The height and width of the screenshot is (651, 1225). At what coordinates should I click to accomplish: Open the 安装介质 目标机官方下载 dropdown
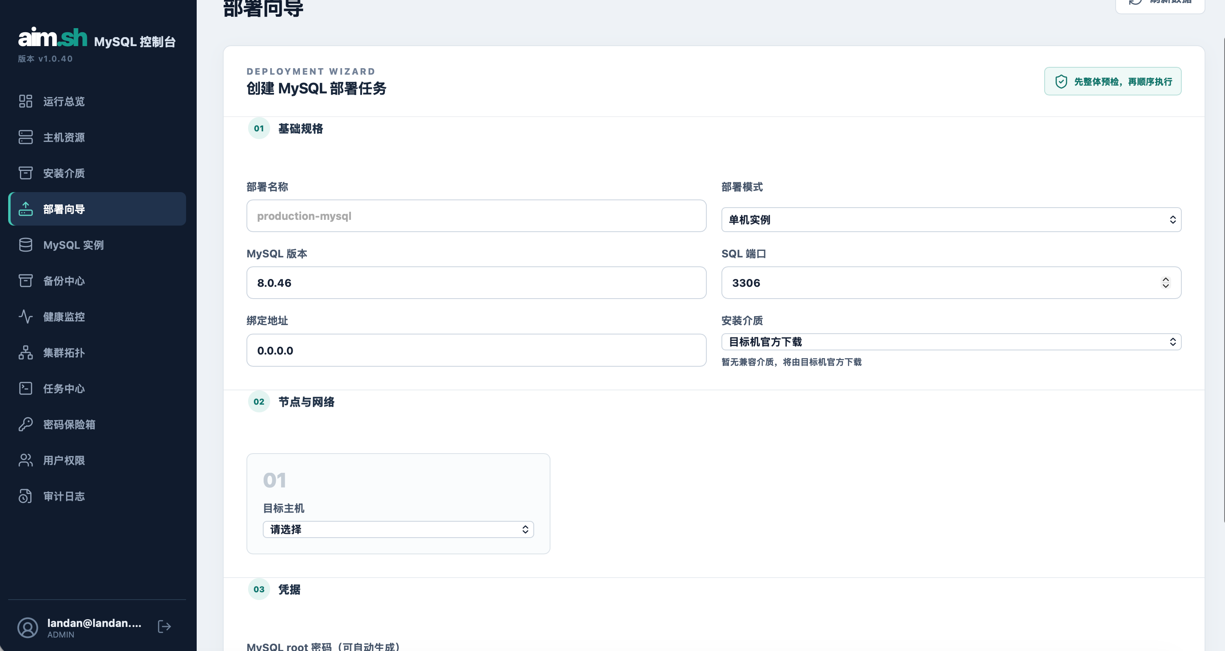click(x=951, y=342)
